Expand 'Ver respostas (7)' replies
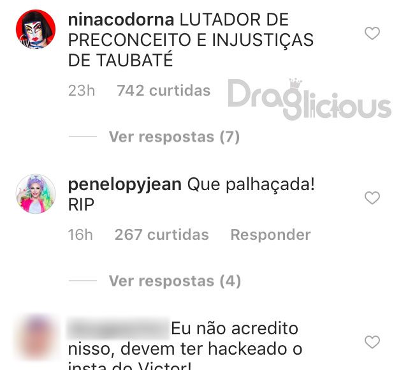The height and width of the screenshot is (370, 408). pos(174,137)
